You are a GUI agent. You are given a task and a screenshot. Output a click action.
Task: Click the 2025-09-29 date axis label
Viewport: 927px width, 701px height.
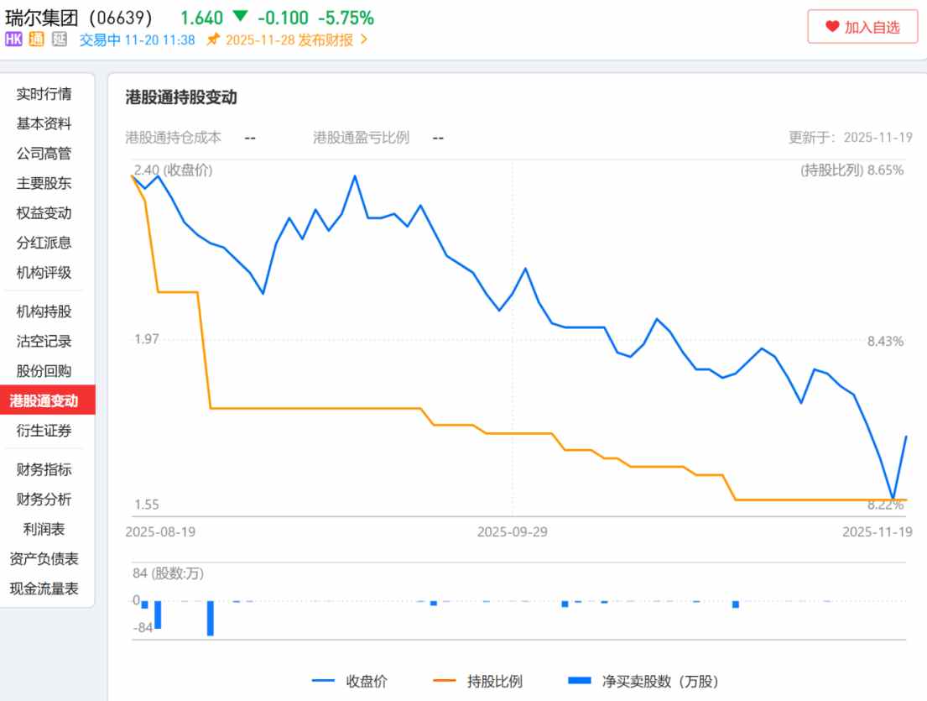pyautogui.click(x=512, y=531)
